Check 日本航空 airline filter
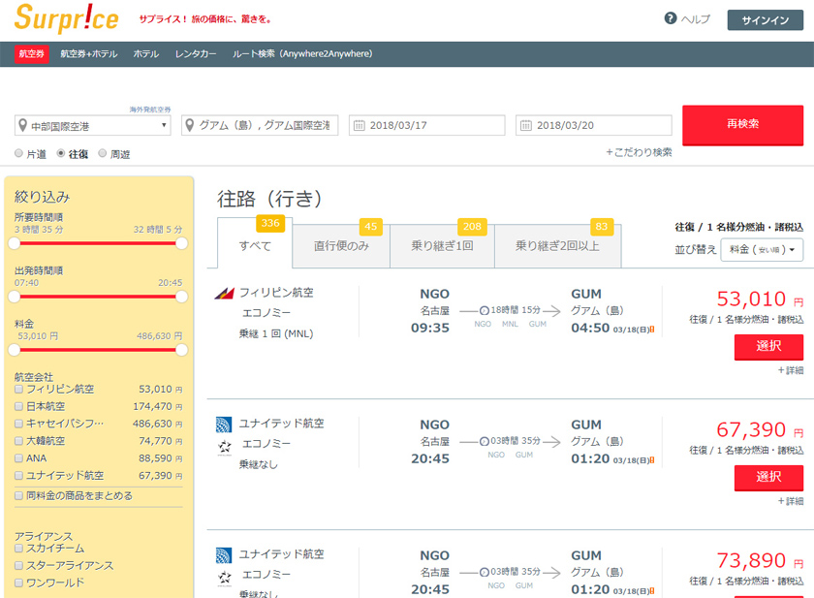The width and height of the screenshot is (814, 598). [18, 406]
